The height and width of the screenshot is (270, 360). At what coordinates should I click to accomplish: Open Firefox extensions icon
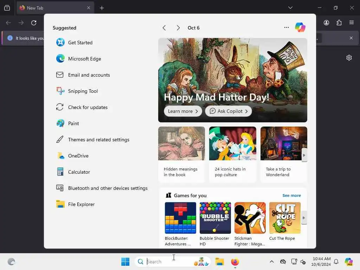(339, 22)
